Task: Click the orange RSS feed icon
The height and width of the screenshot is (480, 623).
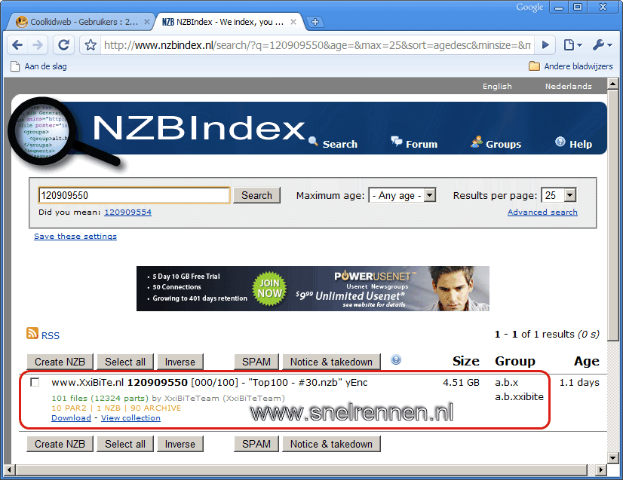Action: [x=32, y=334]
